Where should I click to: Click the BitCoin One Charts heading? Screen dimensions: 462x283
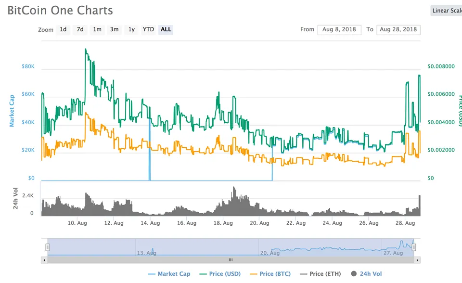60,10
